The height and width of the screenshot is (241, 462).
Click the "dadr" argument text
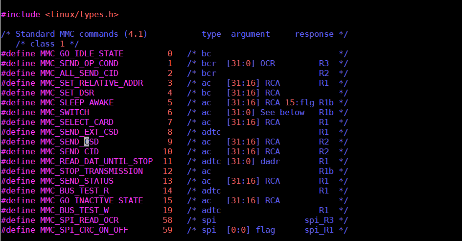pos(270,161)
